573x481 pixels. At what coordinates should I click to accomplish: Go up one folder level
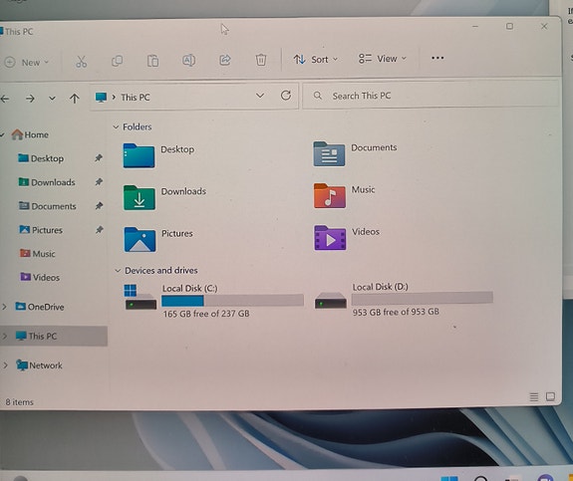pos(75,98)
